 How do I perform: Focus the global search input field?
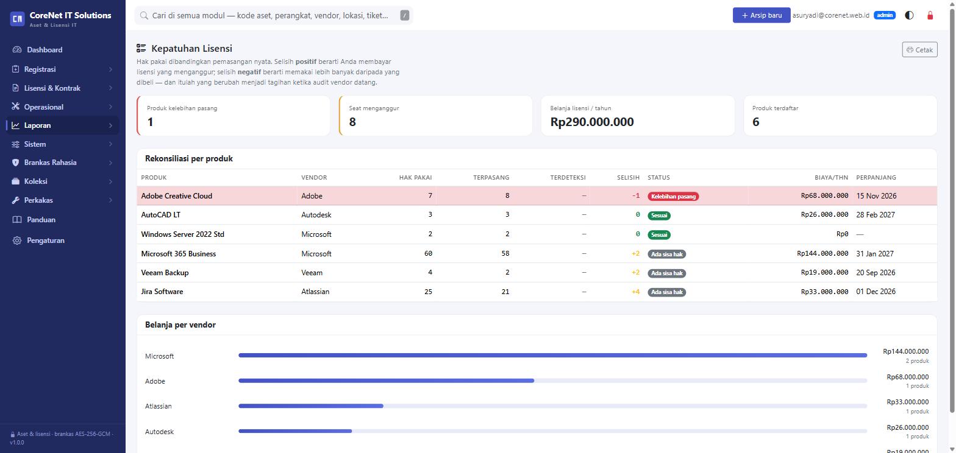[274, 16]
